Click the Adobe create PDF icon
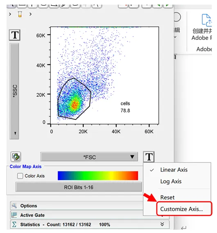The height and width of the screenshot is (233, 217). tap(206, 20)
